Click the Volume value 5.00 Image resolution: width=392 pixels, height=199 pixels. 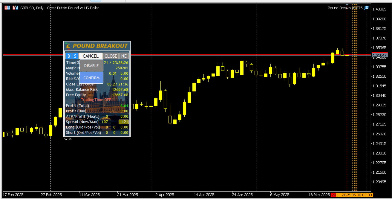(124, 74)
